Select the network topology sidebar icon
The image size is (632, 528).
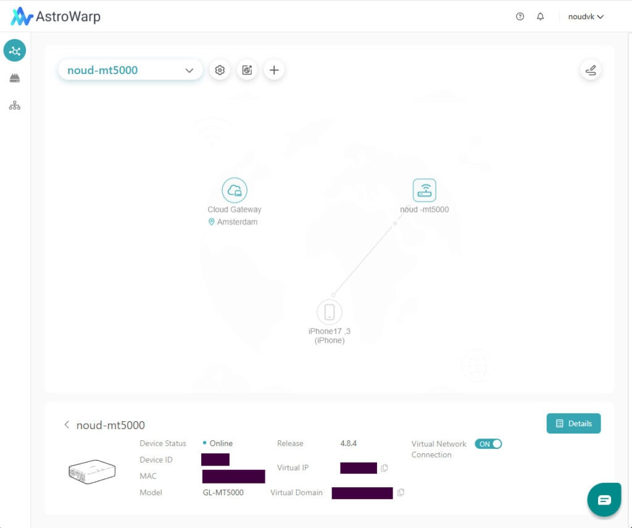(x=15, y=51)
